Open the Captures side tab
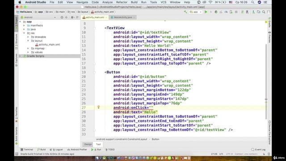 pos(16,60)
